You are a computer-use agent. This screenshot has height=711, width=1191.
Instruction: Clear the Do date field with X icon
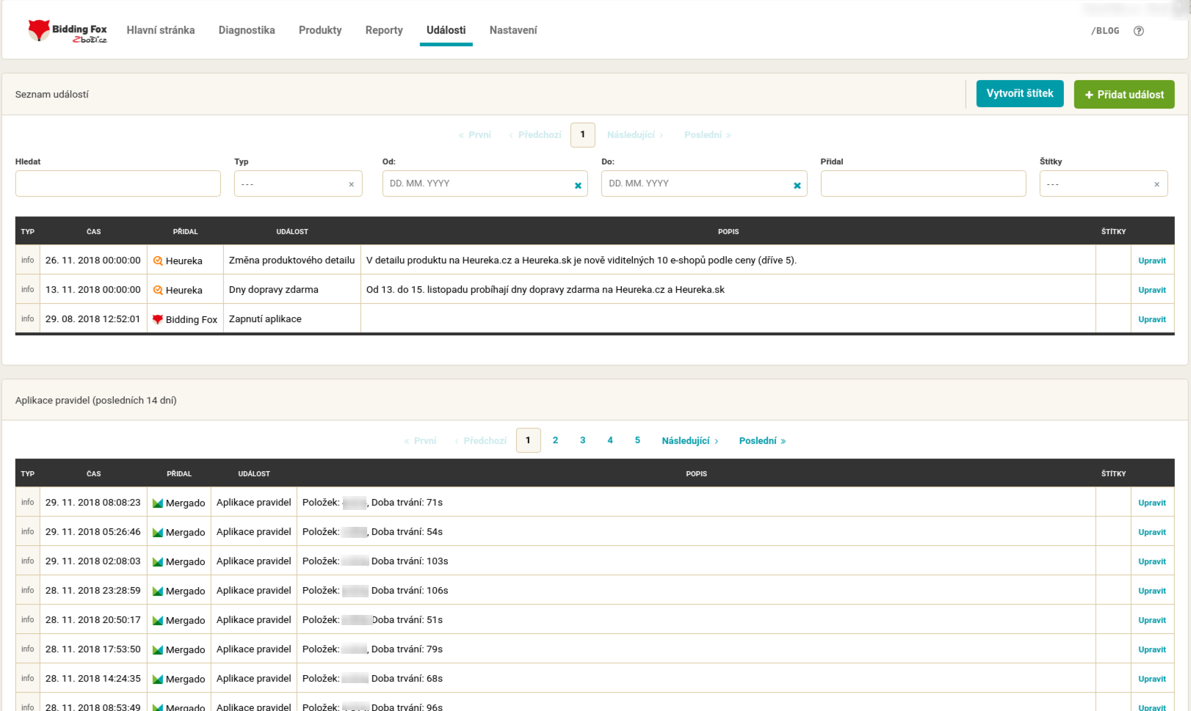coord(797,186)
